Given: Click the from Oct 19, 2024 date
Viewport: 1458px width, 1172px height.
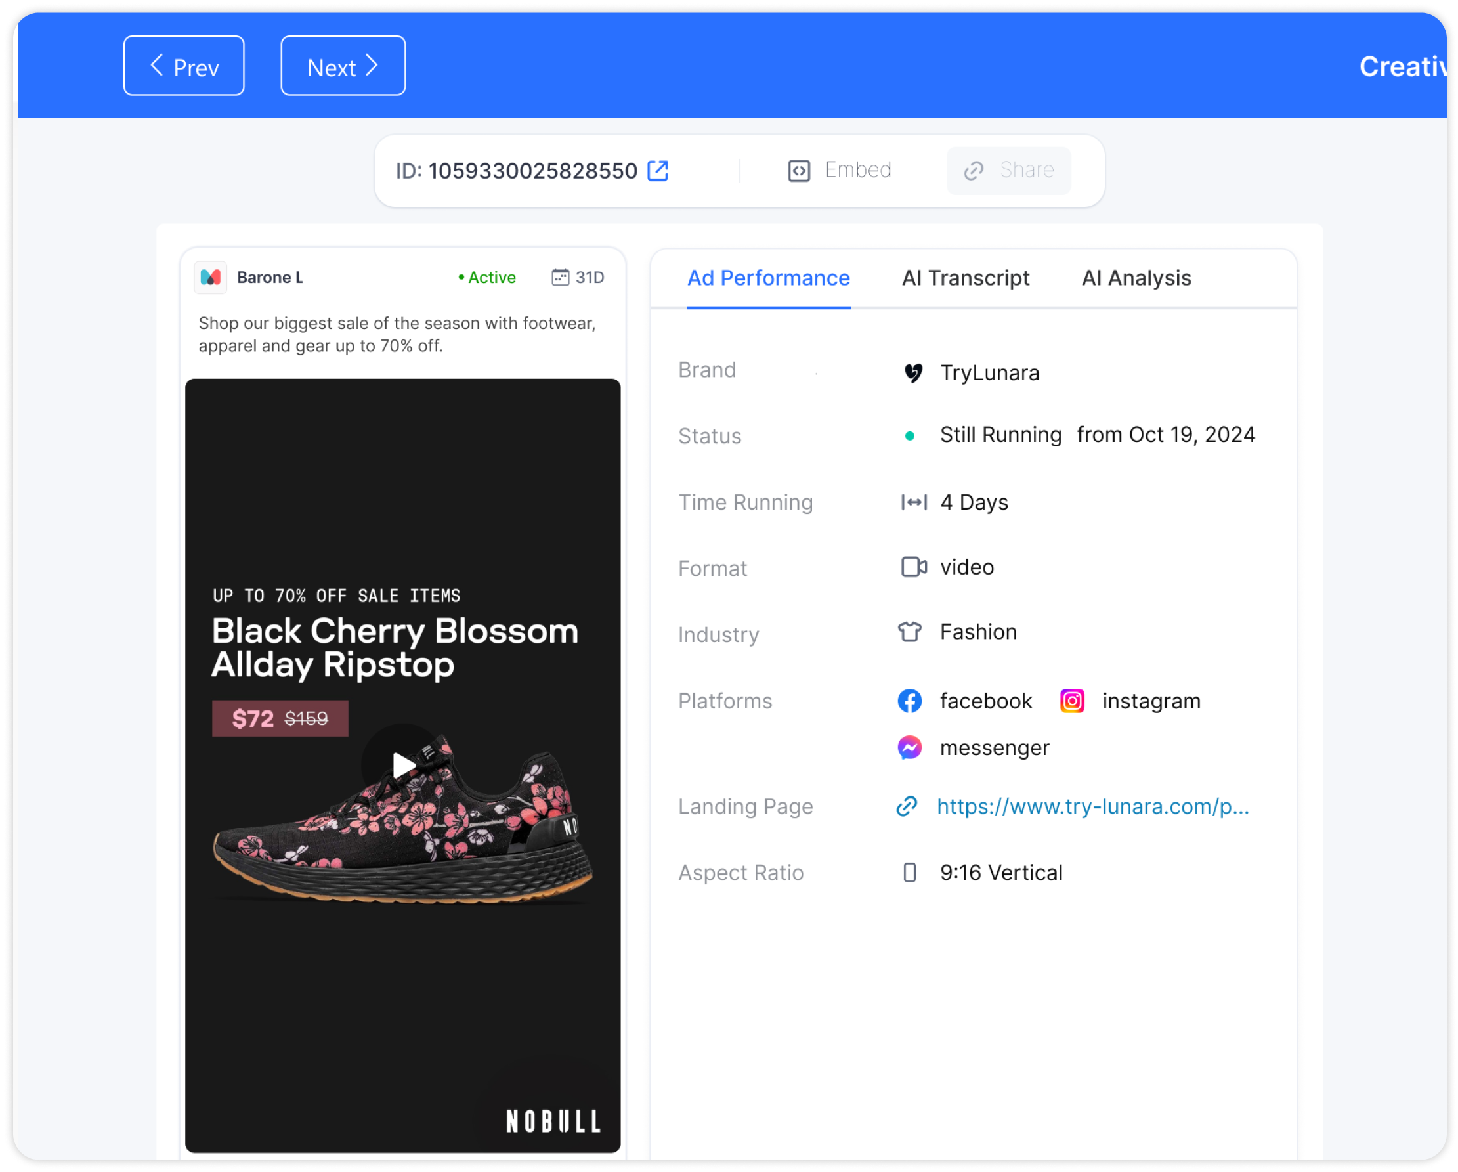Looking at the screenshot, I should pyautogui.click(x=1166, y=434).
